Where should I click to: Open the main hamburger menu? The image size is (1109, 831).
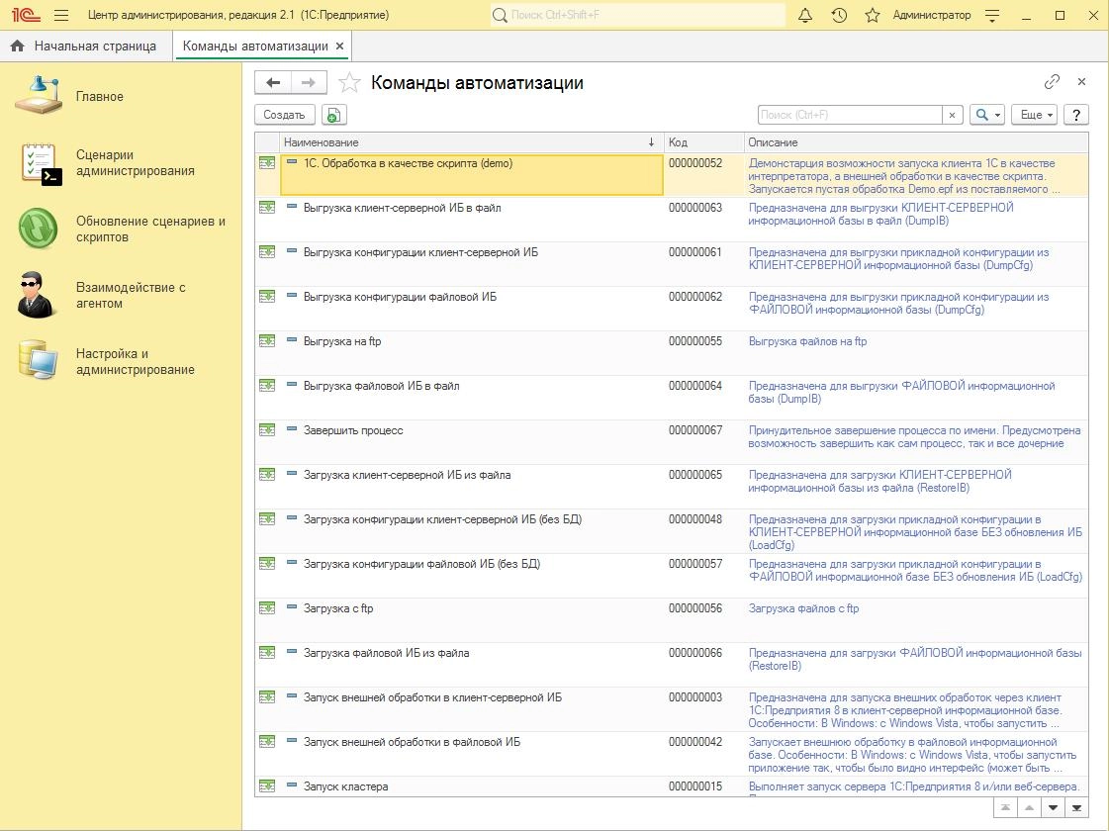tap(61, 16)
